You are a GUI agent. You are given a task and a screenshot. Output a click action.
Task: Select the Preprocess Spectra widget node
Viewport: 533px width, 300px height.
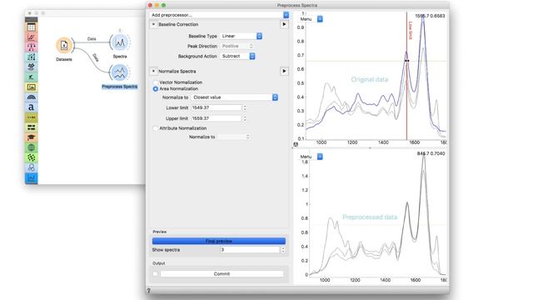[120, 72]
